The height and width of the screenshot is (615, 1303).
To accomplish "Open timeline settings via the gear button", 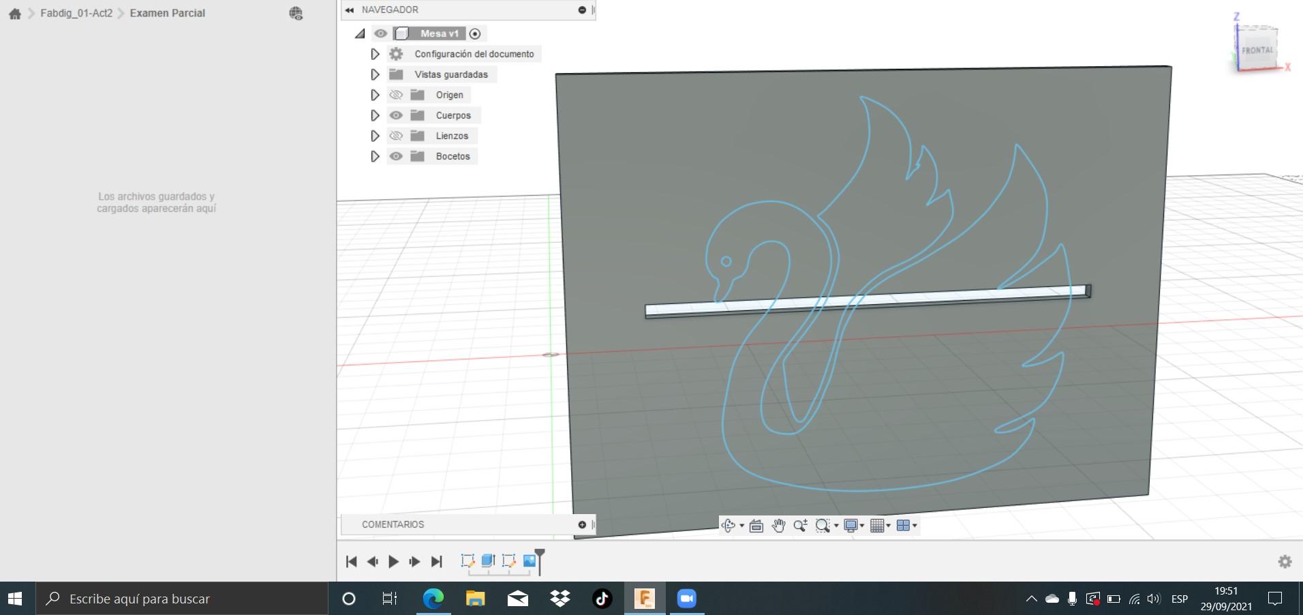I will pyautogui.click(x=1286, y=561).
